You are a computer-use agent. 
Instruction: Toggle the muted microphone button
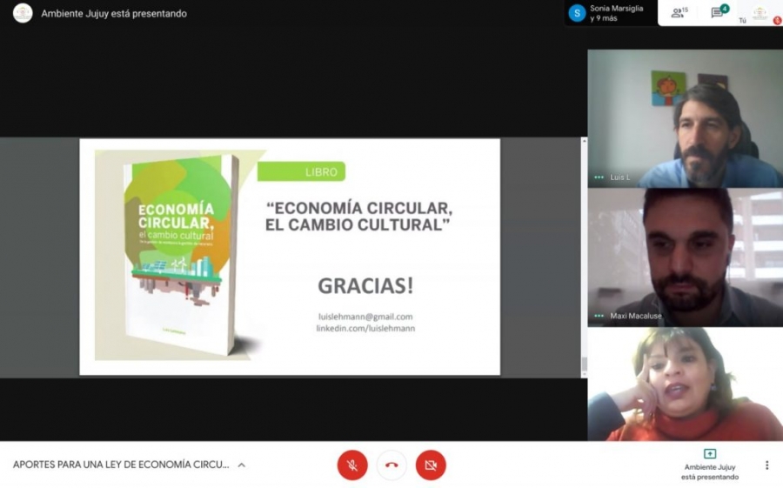click(x=352, y=465)
